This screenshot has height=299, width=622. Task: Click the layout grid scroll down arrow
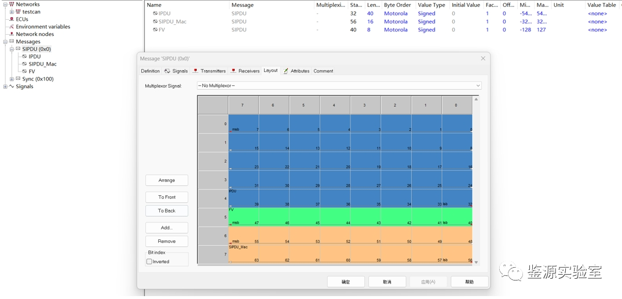coord(476,262)
